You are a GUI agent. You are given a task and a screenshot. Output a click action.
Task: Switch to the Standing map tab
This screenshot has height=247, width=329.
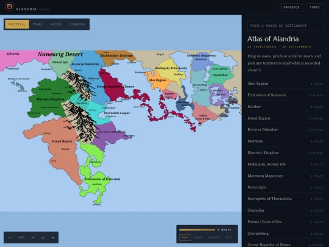77,24
